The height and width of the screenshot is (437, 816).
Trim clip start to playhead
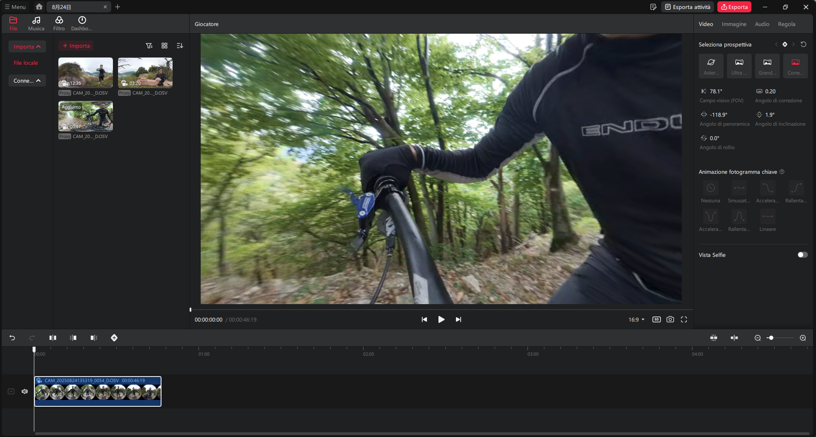click(x=73, y=338)
